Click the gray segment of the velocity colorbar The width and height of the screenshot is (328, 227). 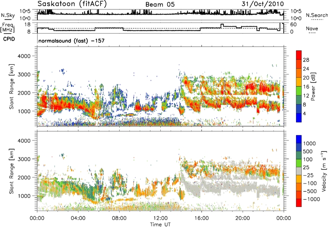[299, 171]
